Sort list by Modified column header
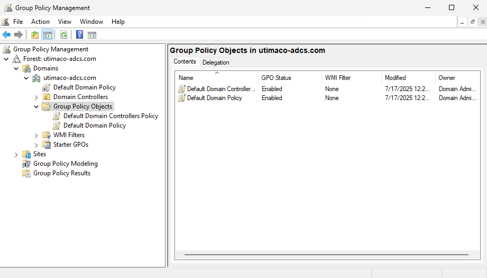The width and height of the screenshot is (487, 278). 395,78
